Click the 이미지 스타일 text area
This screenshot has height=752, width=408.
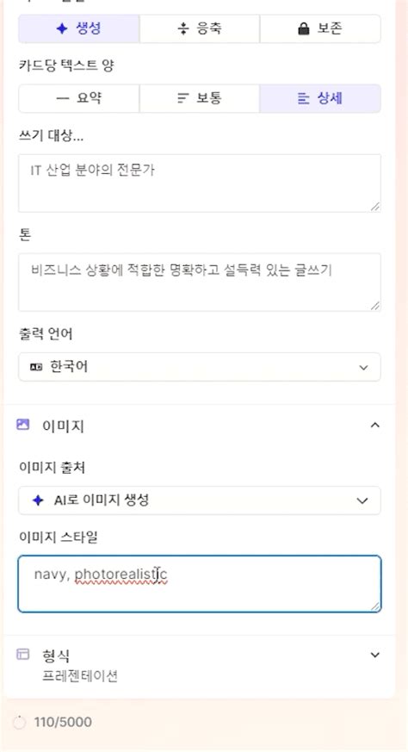200,584
